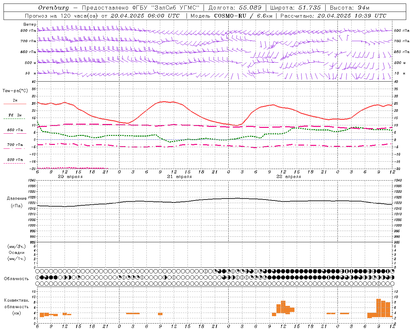411x329 pixels.
Task: Select the Высота: 94м elevation text
Action: 350,8
